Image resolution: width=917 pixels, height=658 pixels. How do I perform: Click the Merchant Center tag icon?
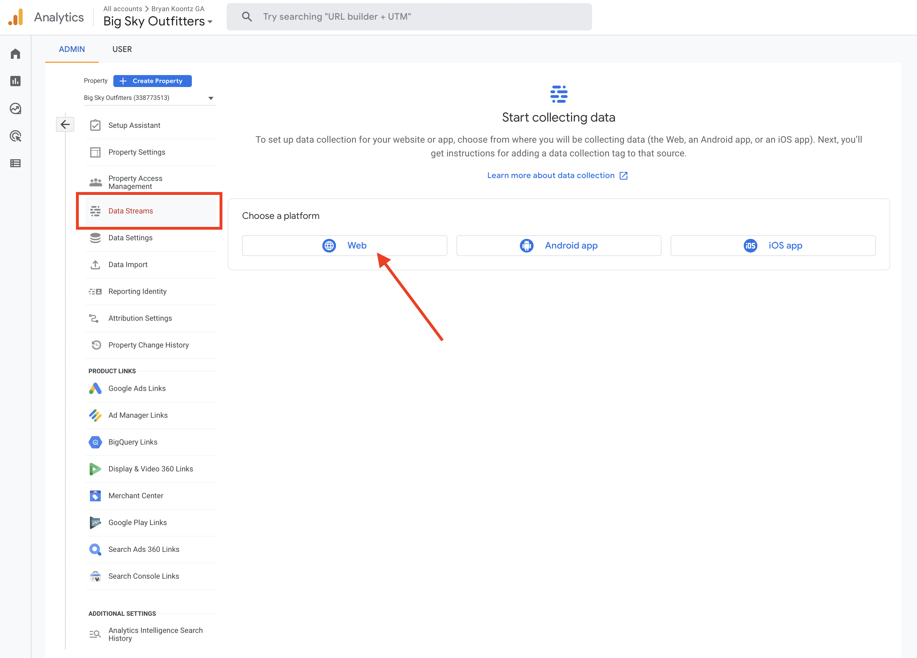tap(95, 496)
